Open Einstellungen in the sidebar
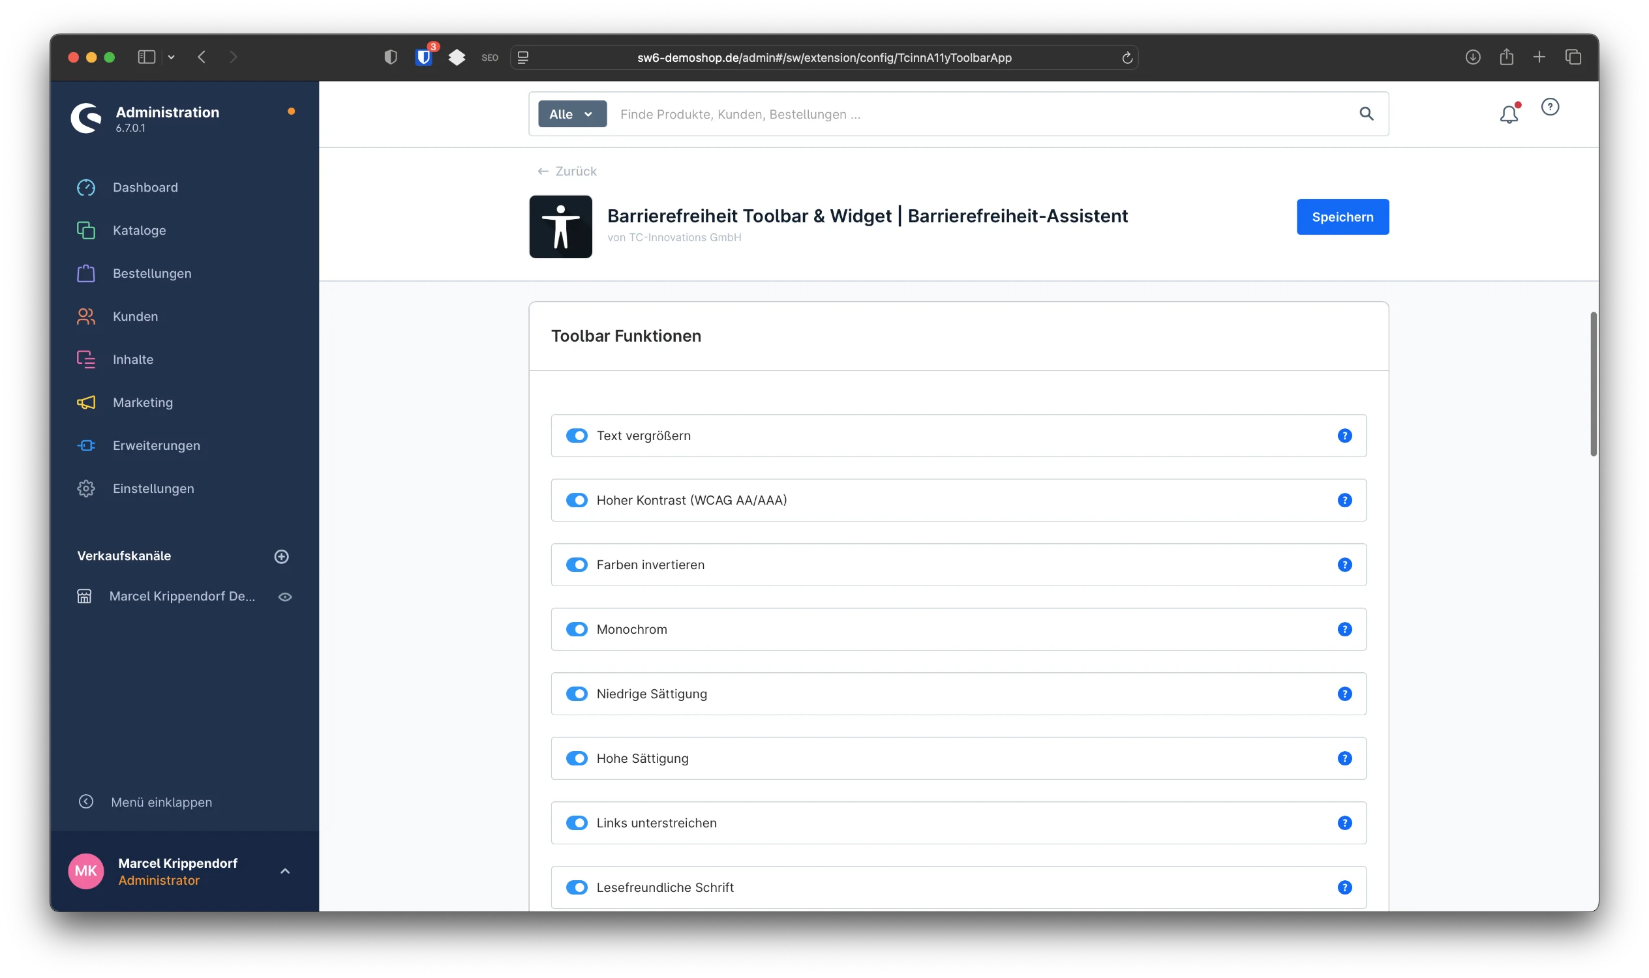Image resolution: width=1649 pixels, height=978 pixels. coord(153,488)
